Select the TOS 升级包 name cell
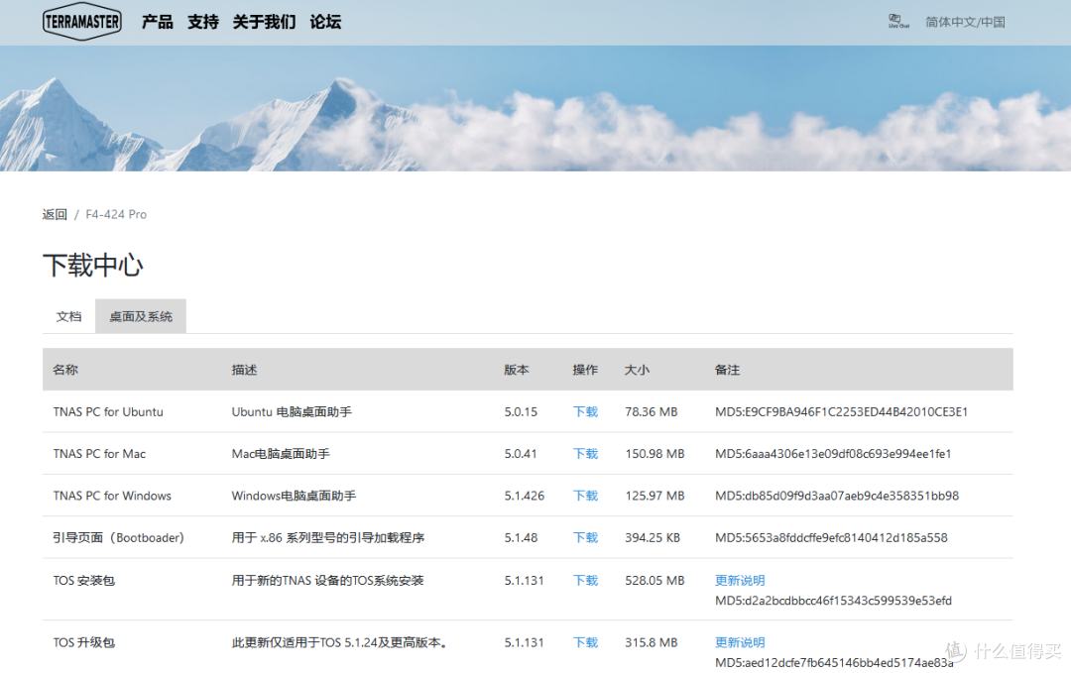Viewport: 1071px width, 673px height. pyautogui.click(x=84, y=642)
